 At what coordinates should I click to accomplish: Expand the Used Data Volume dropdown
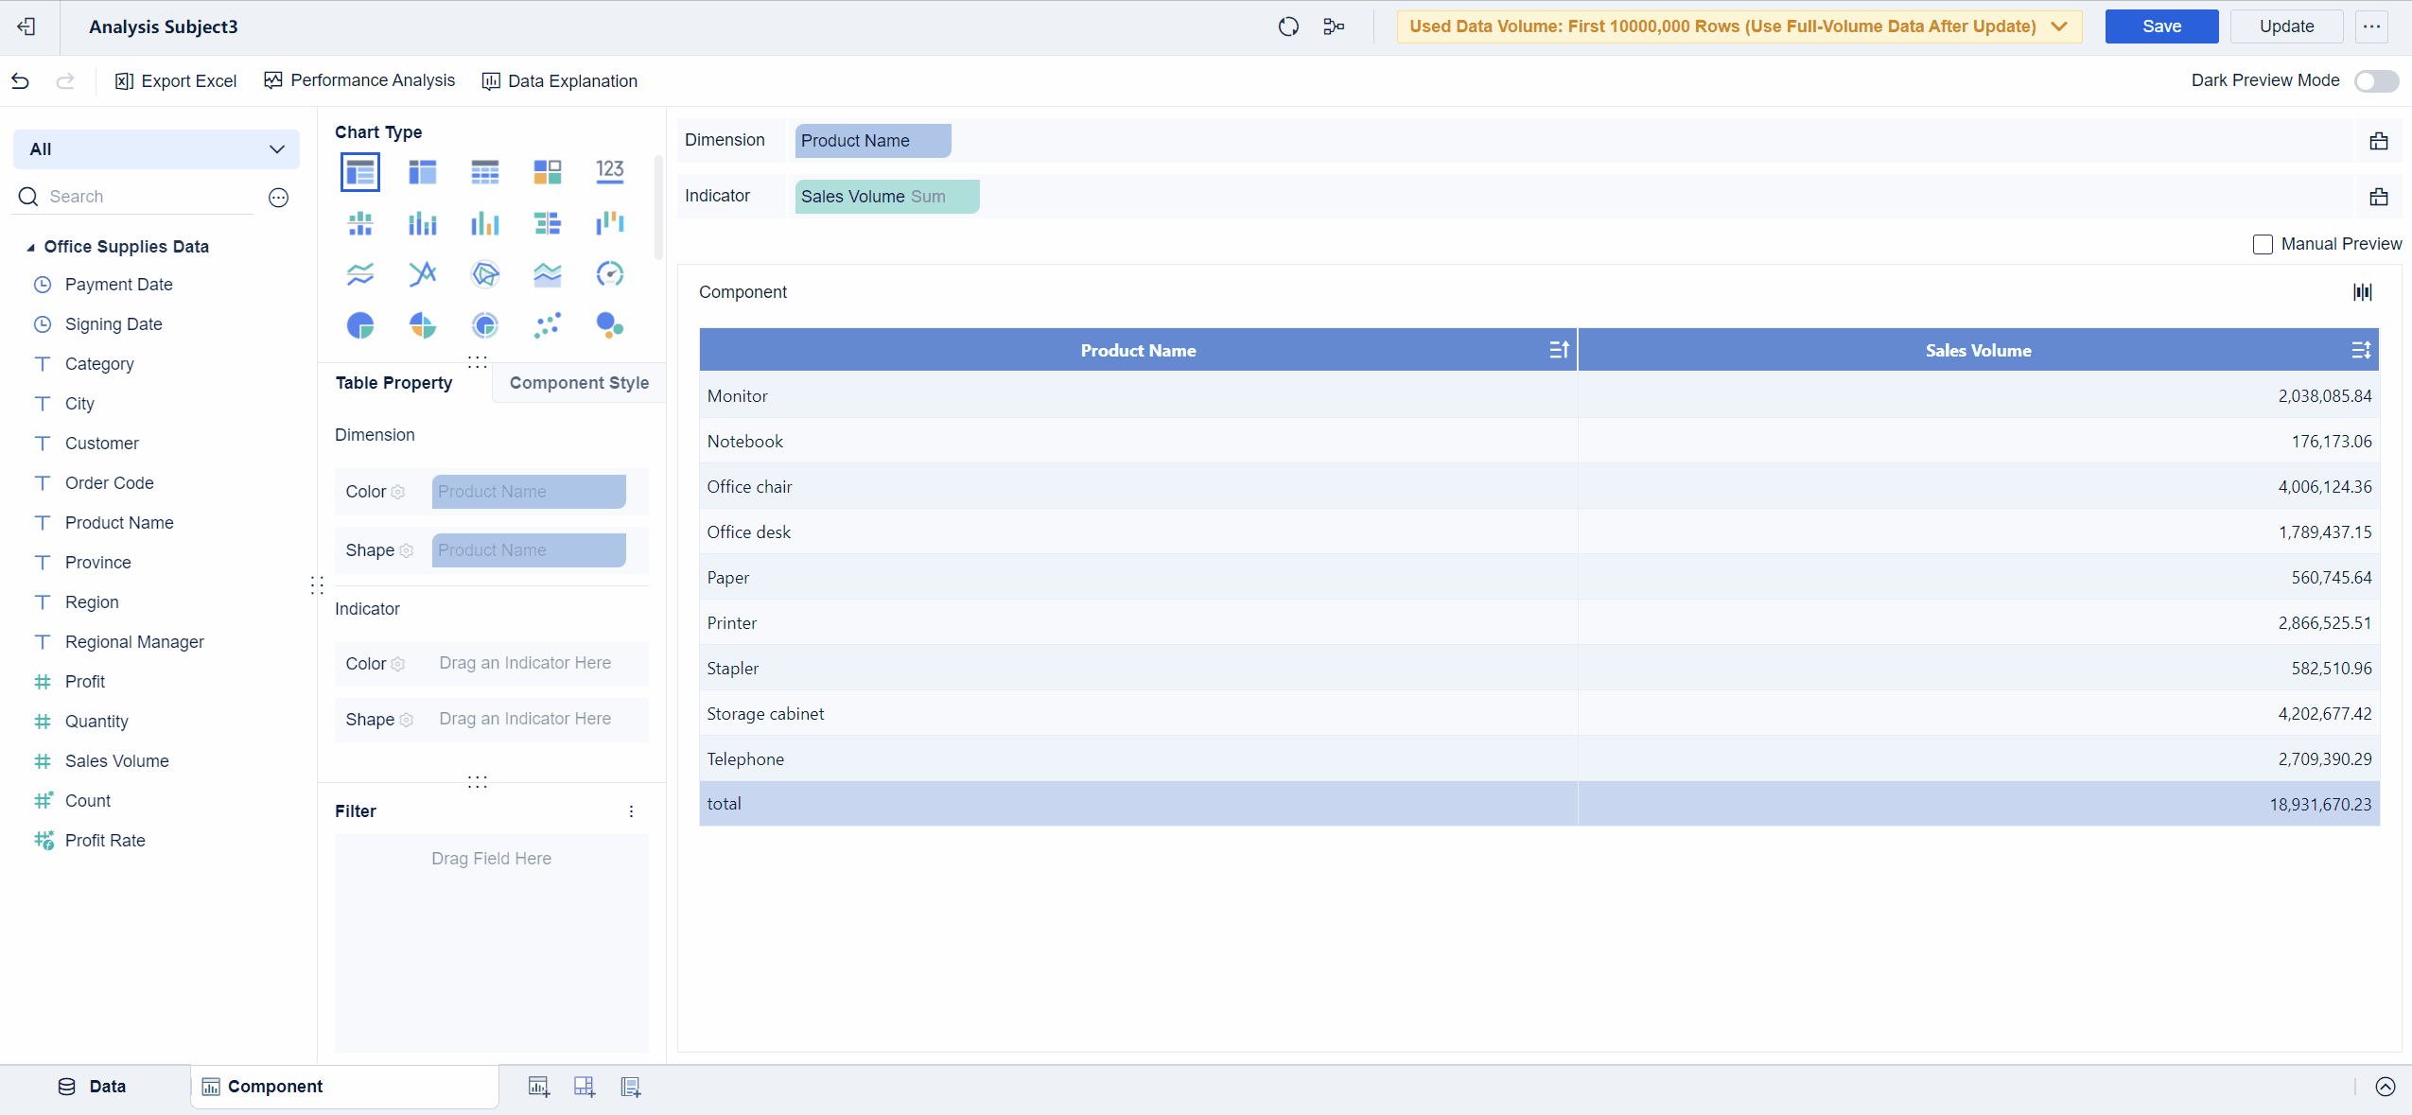coord(2060,26)
